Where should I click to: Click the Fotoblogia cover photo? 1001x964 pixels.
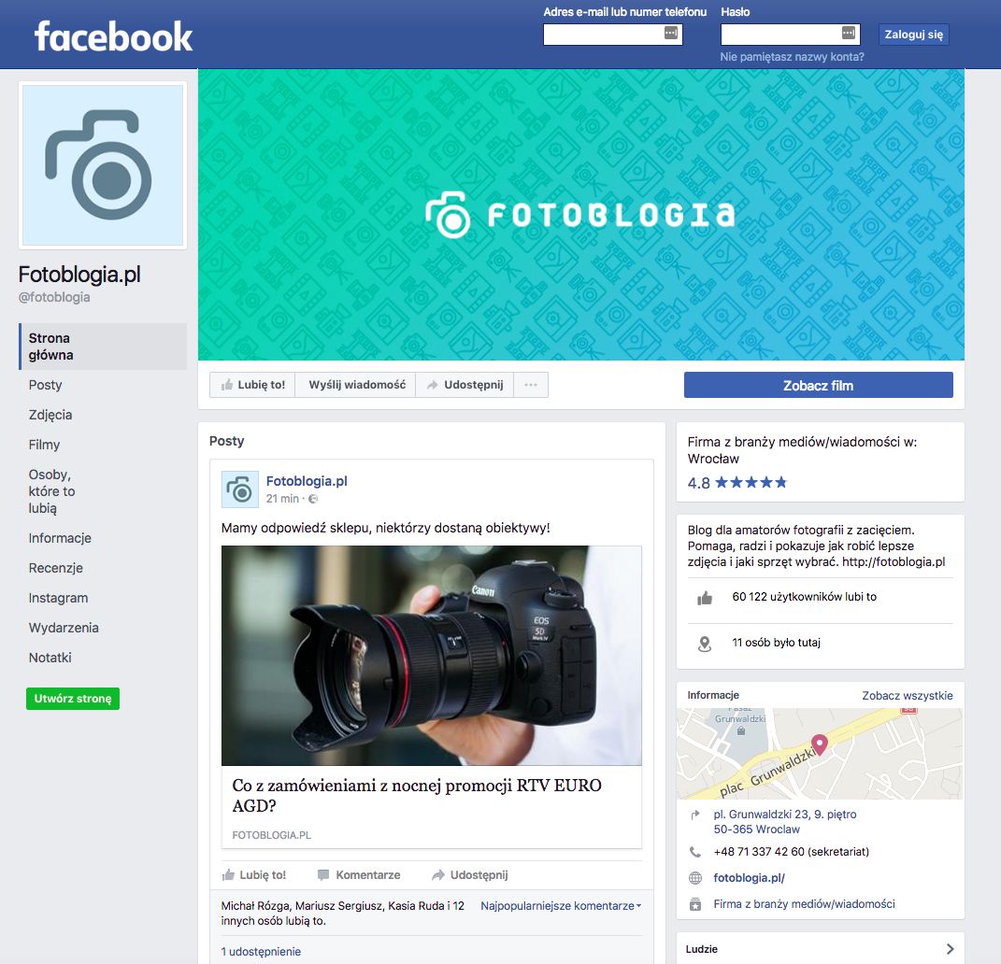581,214
